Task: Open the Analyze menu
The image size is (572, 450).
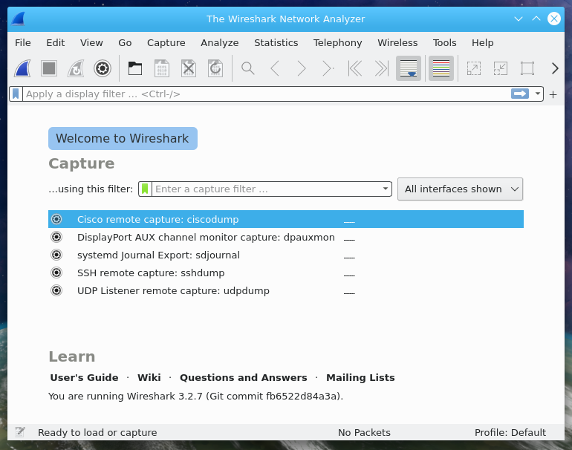Action: tap(220, 42)
